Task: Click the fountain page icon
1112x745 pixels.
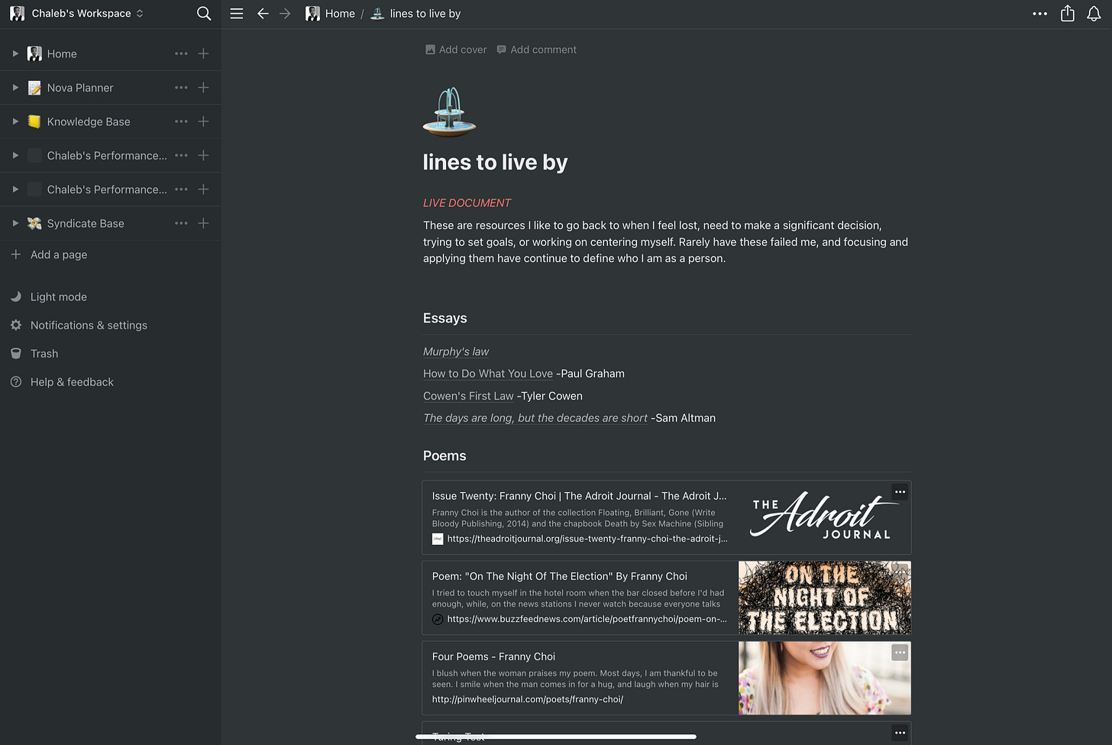Action: (449, 112)
